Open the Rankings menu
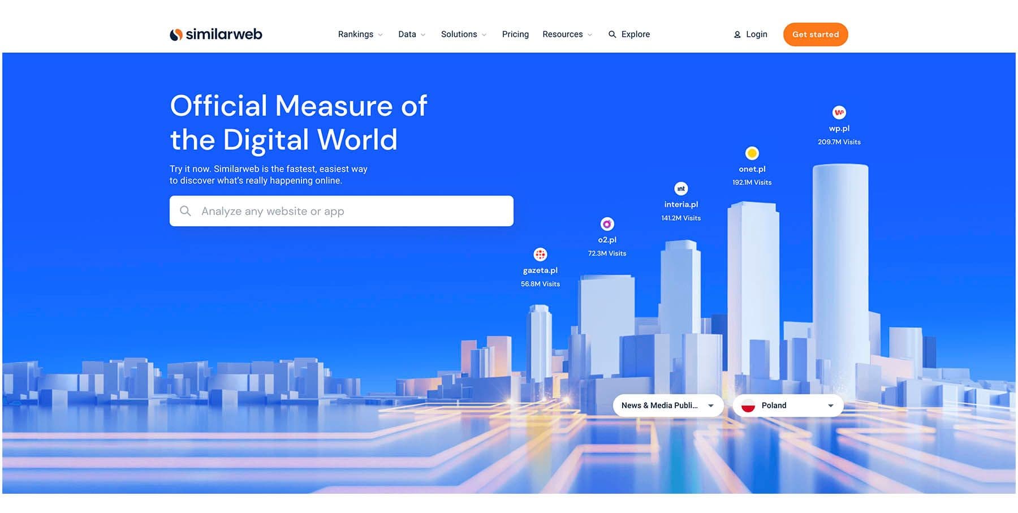Screen dimensions: 1018x513 coord(360,35)
